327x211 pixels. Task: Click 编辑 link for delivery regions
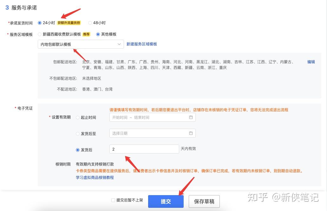click(x=311, y=62)
